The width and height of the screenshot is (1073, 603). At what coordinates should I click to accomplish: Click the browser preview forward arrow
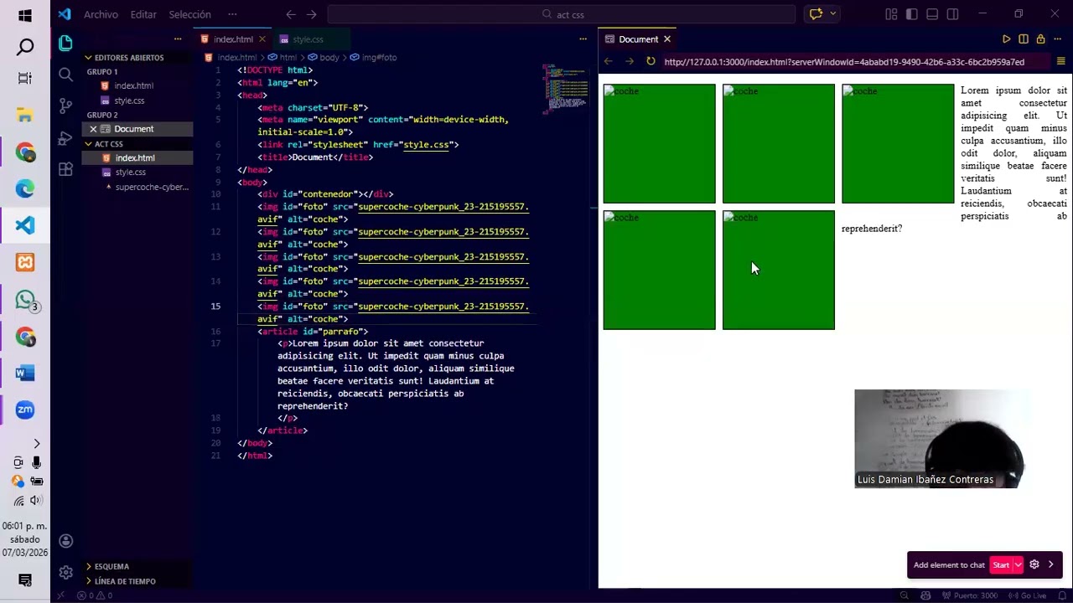[x=629, y=61]
